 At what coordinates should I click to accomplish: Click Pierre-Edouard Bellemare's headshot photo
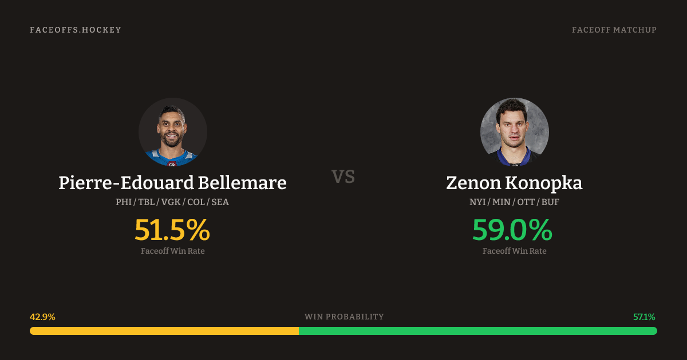[x=172, y=132]
